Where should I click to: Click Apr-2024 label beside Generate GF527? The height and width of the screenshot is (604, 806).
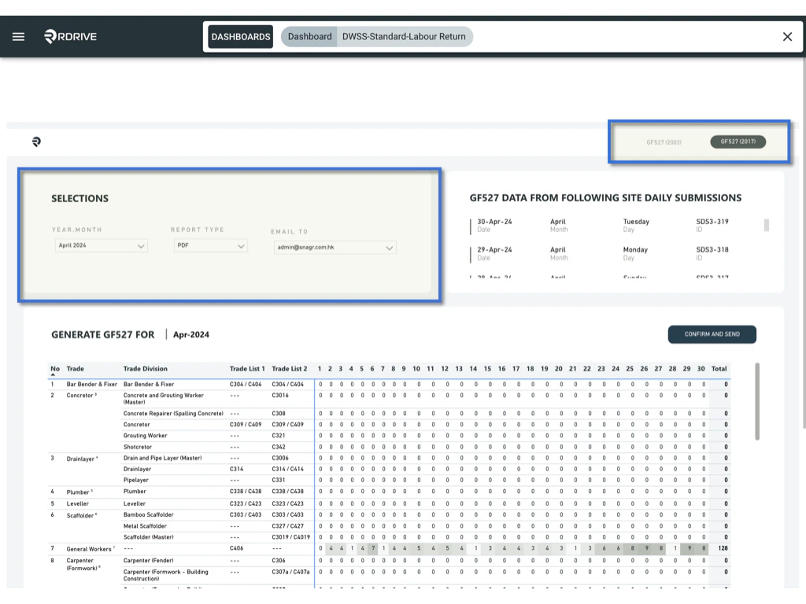pos(191,335)
